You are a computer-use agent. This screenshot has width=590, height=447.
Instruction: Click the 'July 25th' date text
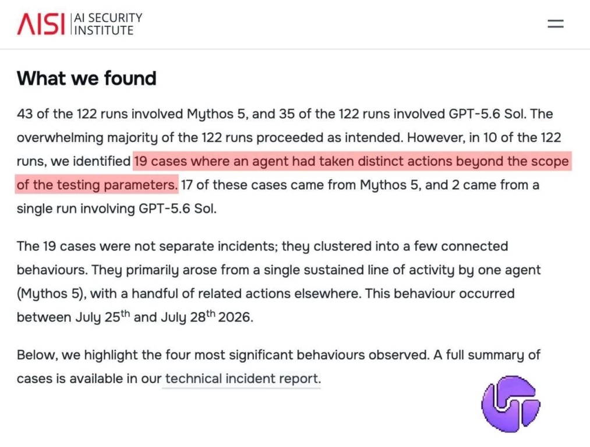103,317
